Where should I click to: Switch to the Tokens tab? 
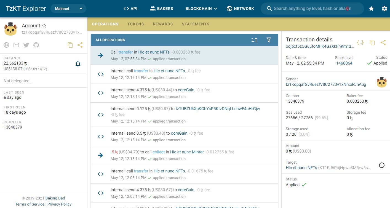tap(136, 24)
